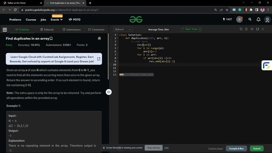The height and width of the screenshot is (153, 272).
Task: Open browser side panel icon
Action: point(257,10)
